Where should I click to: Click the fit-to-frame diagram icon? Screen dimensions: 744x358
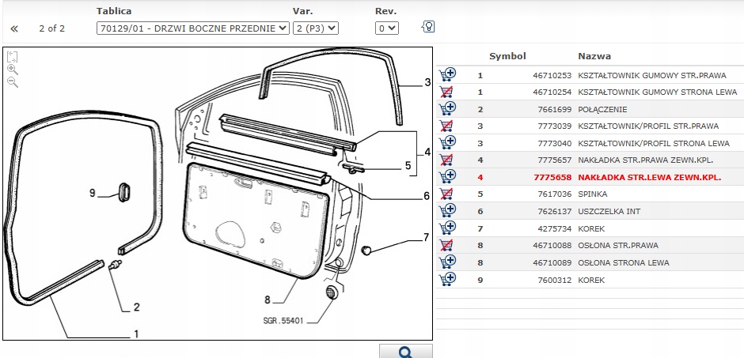(x=13, y=57)
